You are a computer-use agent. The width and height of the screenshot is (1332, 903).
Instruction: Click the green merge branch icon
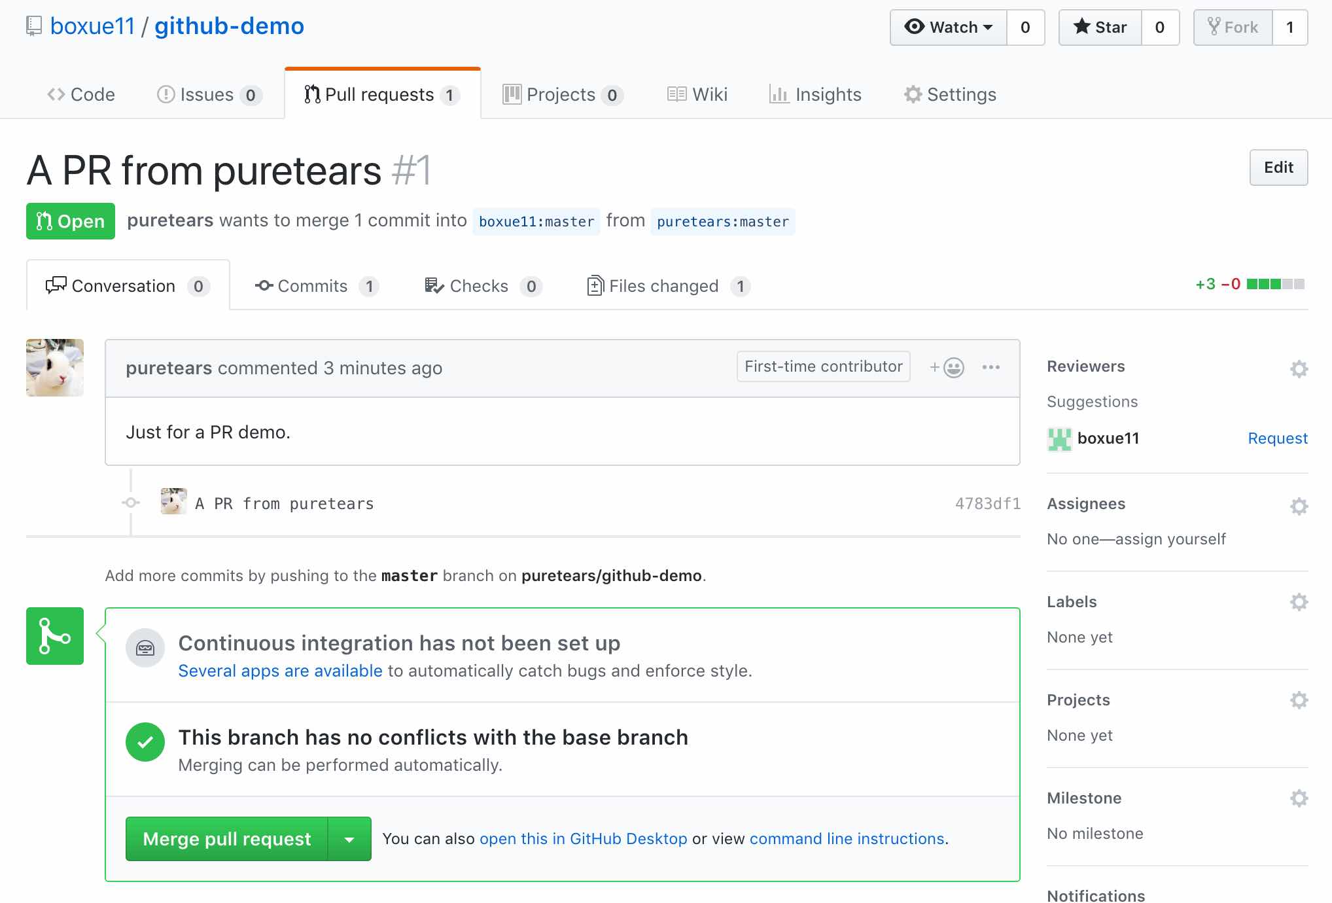click(x=55, y=636)
